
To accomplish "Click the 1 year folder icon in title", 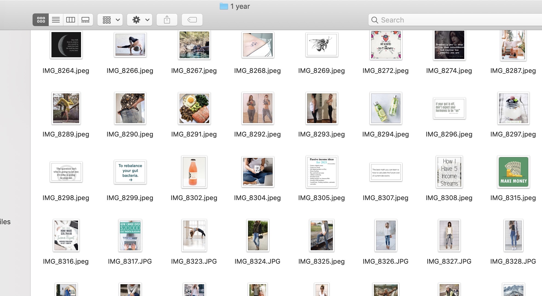I will point(224,6).
